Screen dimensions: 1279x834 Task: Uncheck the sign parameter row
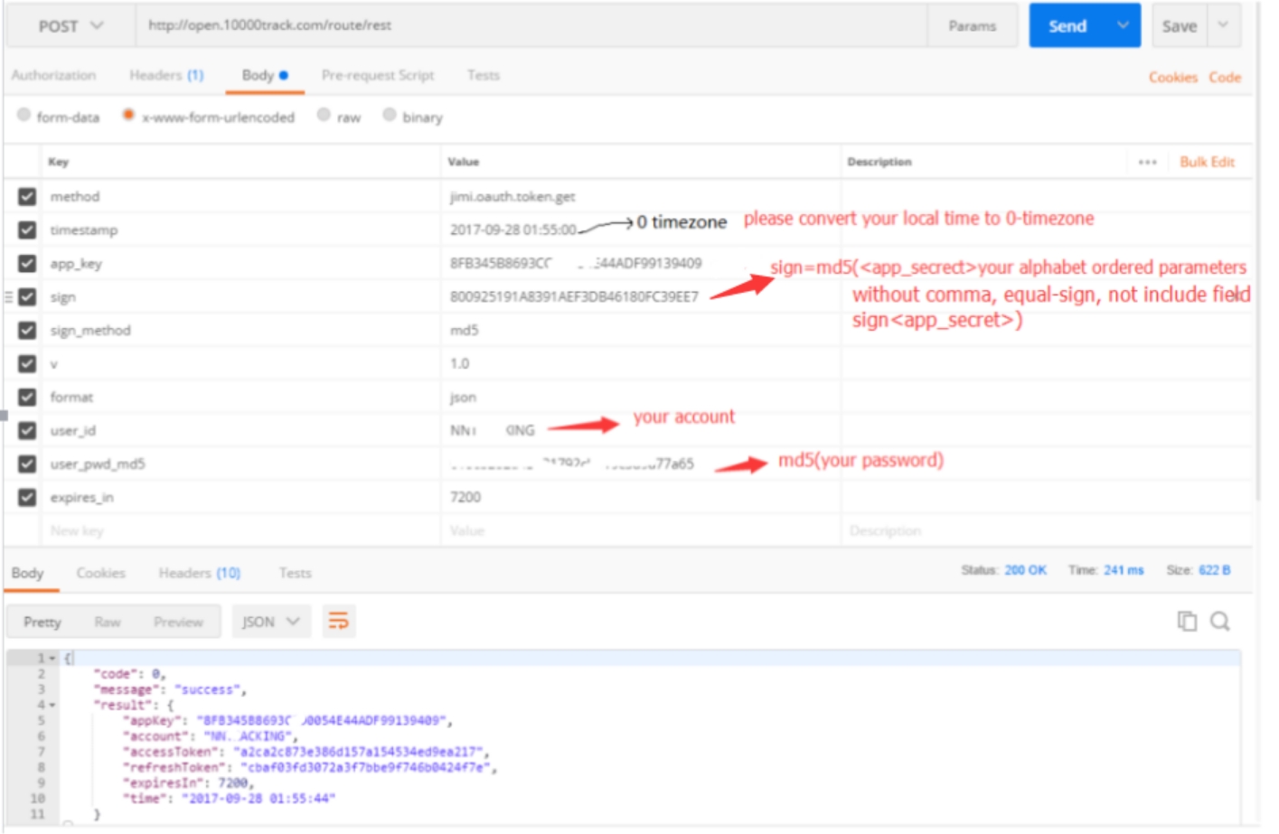pos(27,297)
